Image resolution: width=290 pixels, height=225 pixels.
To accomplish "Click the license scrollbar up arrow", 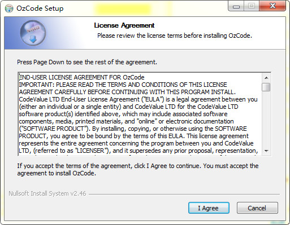I will click(266, 78).
